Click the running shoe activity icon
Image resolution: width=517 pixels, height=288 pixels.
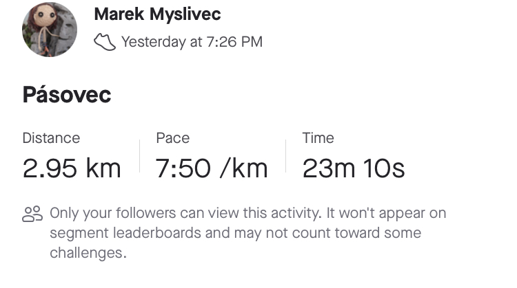pyautogui.click(x=105, y=42)
